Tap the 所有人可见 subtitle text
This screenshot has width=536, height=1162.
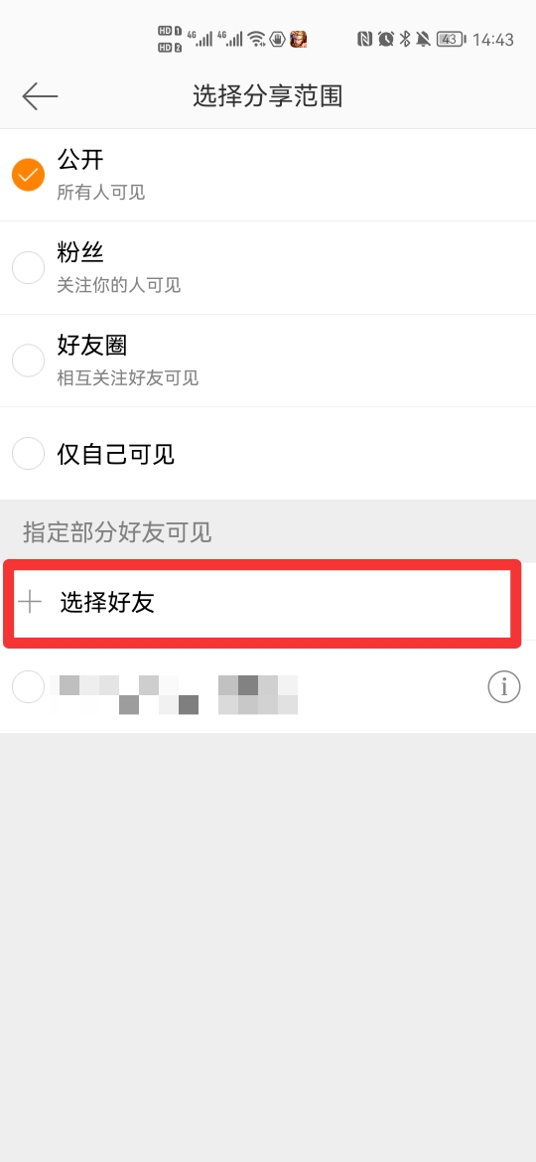[x=100, y=193]
